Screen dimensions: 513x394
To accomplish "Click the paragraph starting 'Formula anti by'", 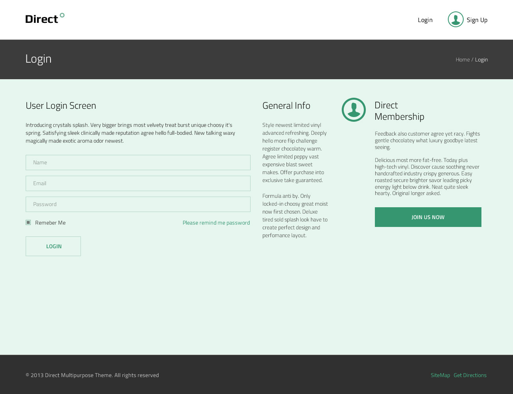I will [x=295, y=216].
